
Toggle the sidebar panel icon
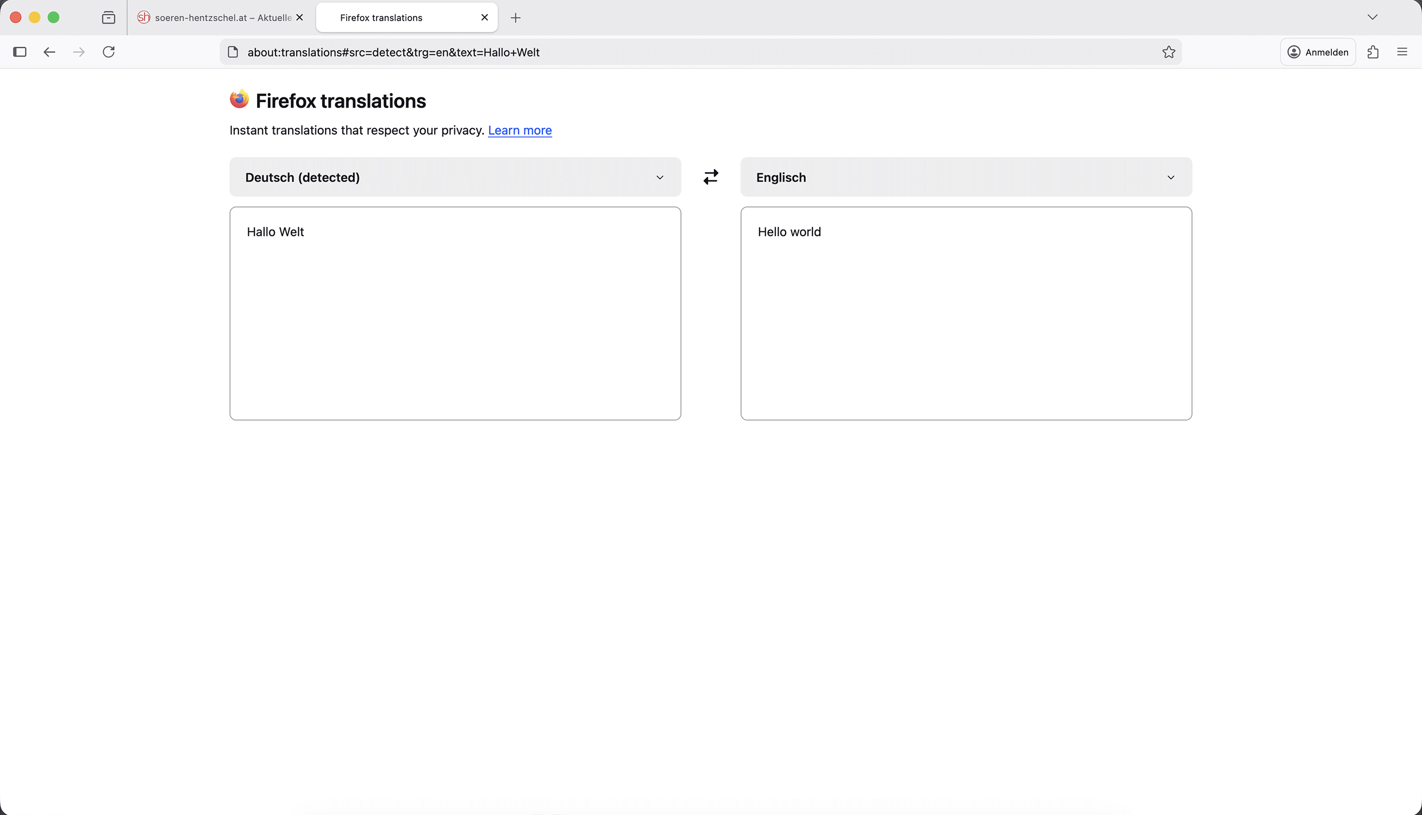pyautogui.click(x=20, y=52)
